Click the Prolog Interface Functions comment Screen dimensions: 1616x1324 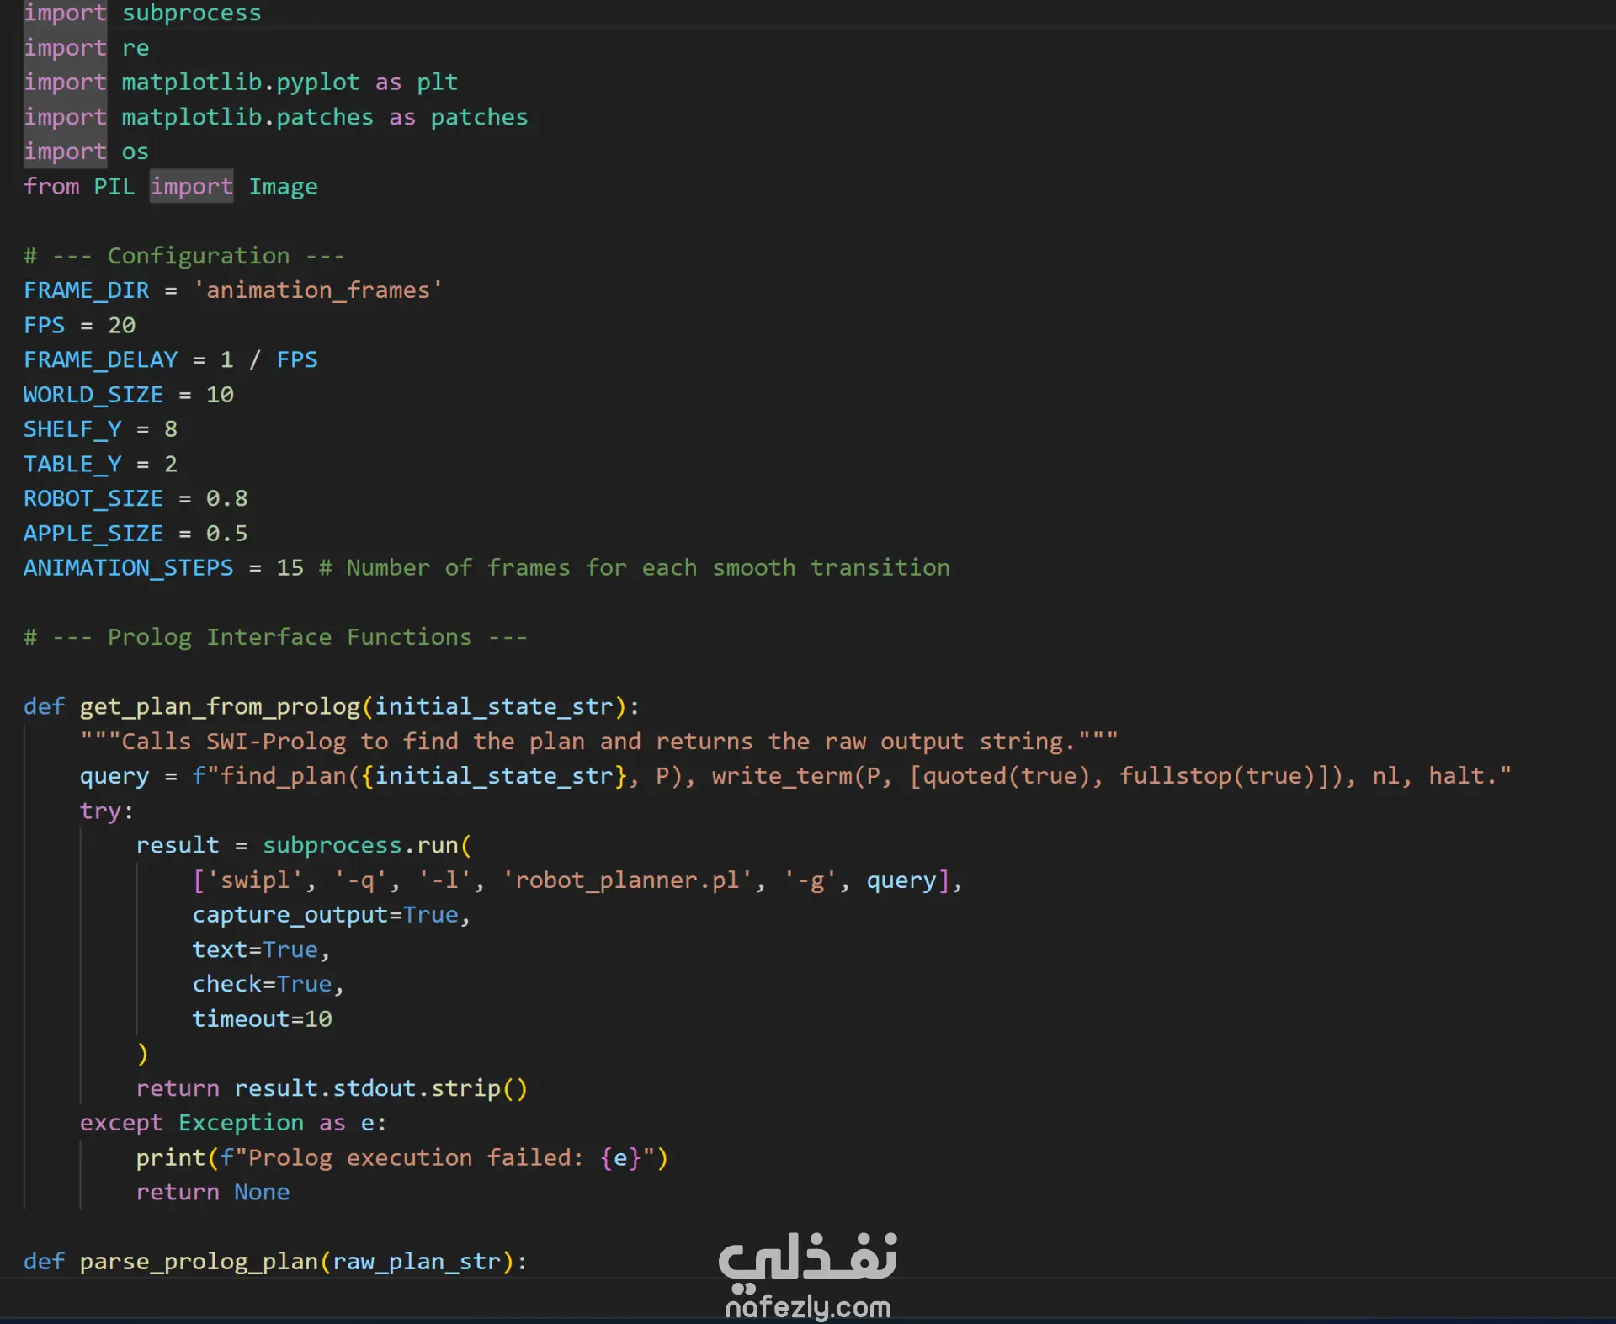(x=275, y=637)
